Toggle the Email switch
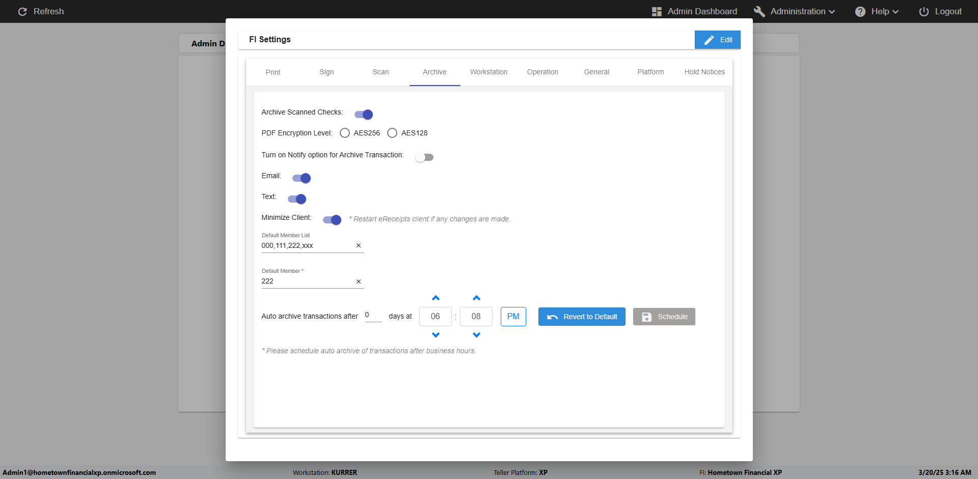The width and height of the screenshot is (978, 479). click(x=302, y=178)
